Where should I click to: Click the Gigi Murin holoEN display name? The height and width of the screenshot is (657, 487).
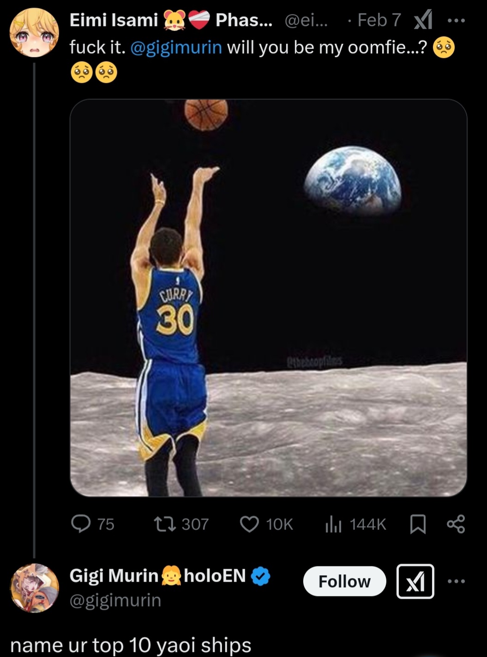click(157, 576)
